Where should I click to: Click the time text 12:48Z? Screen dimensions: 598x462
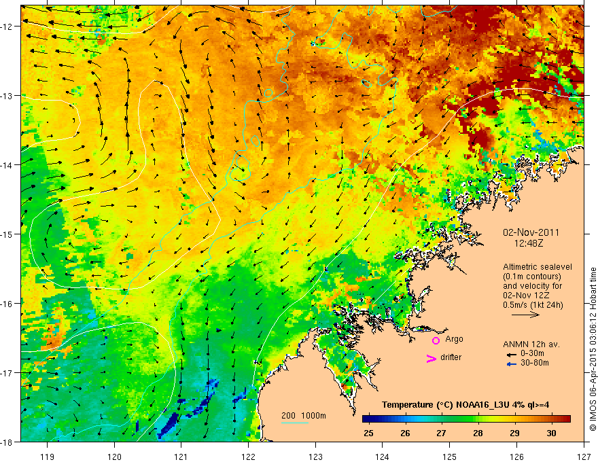(x=529, y=243)
